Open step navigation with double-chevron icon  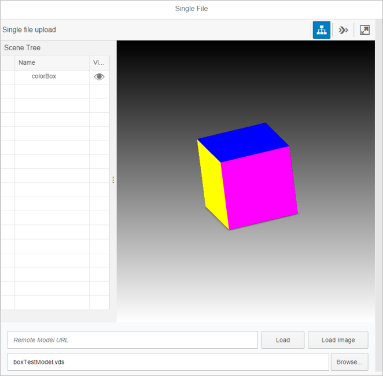(343, 30)
